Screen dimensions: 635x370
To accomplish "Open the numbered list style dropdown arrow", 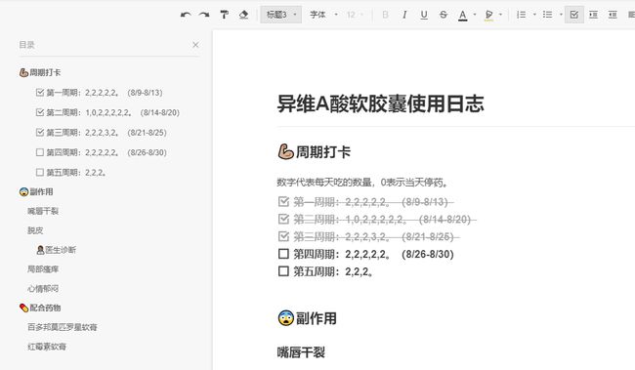I will pyautogui.click(x=534, y=15).
